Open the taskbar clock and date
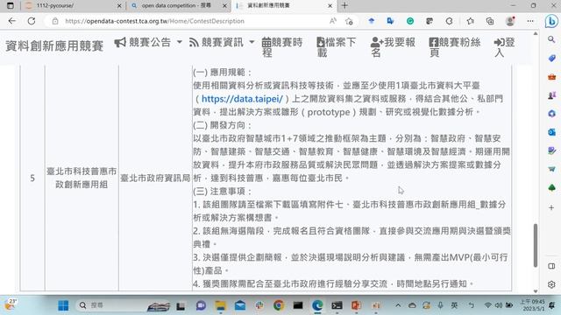The image size is (561, 315). (x=532, y=305)
